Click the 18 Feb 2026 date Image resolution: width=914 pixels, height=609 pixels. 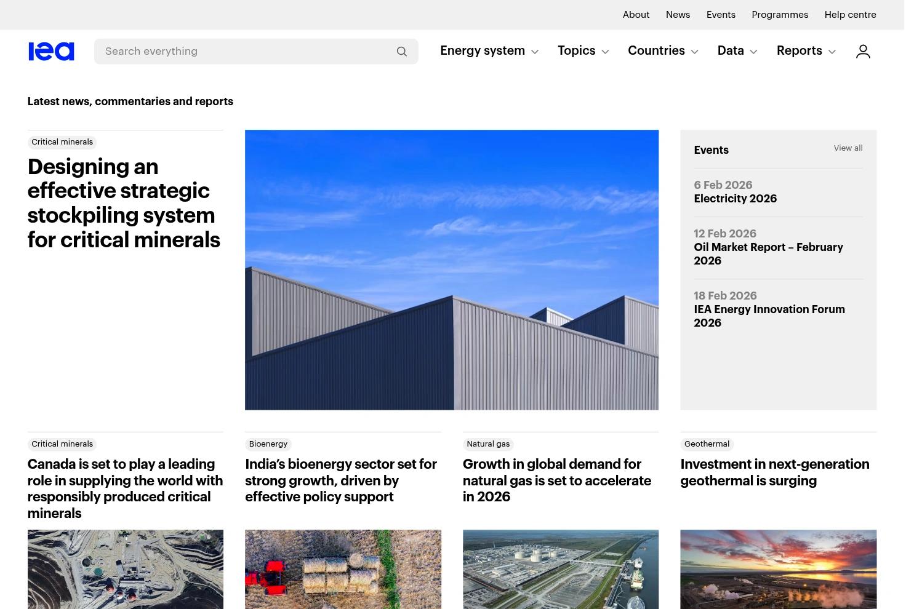(x=725, y=296)
